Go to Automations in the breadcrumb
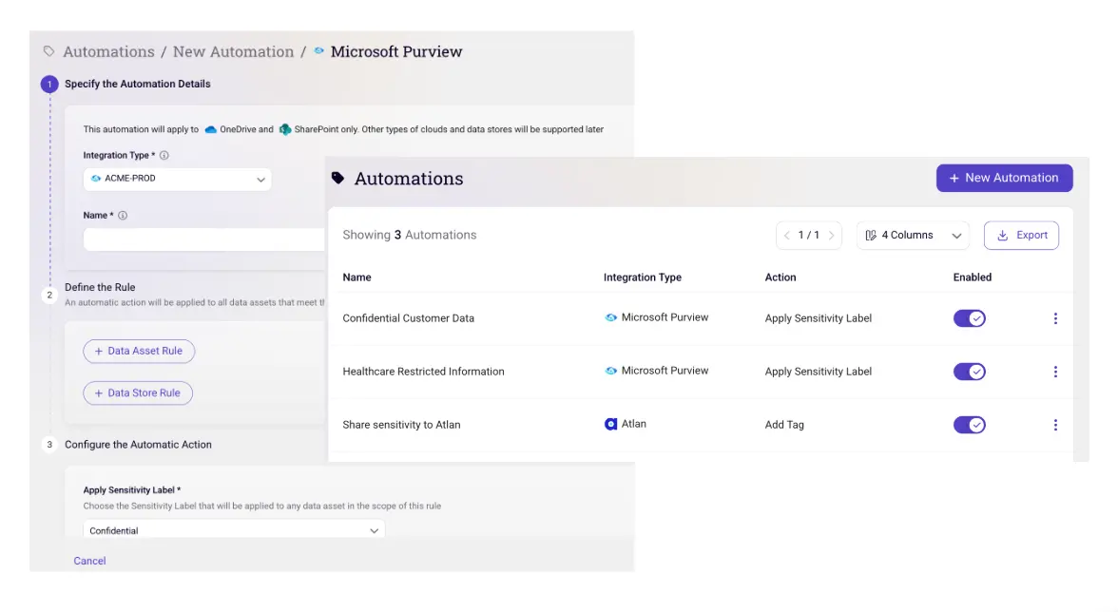This screenshot has height=612, width=1118. [108, 51]
